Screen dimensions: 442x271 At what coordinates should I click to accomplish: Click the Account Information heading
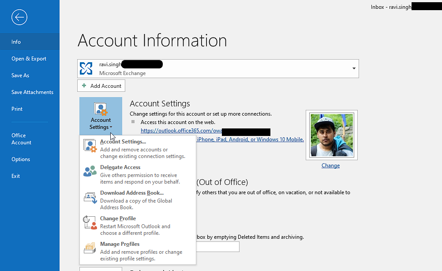(x=152, y=40)
